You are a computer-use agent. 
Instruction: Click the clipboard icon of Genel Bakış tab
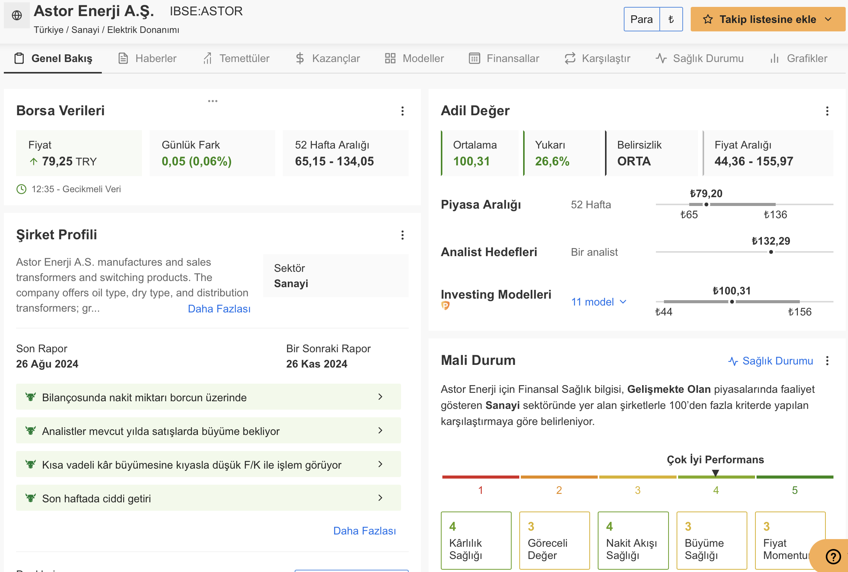click(x=19, y=58)
